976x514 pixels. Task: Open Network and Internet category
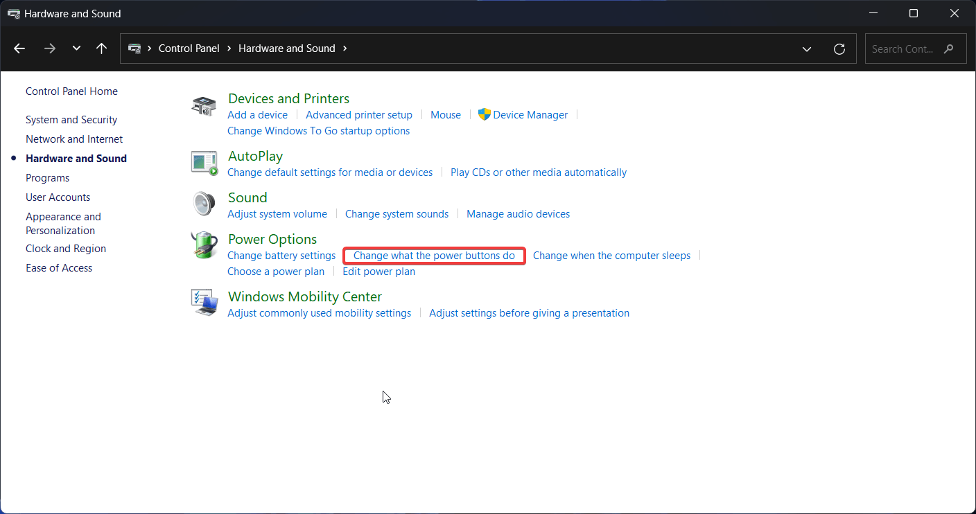(74, 139)
